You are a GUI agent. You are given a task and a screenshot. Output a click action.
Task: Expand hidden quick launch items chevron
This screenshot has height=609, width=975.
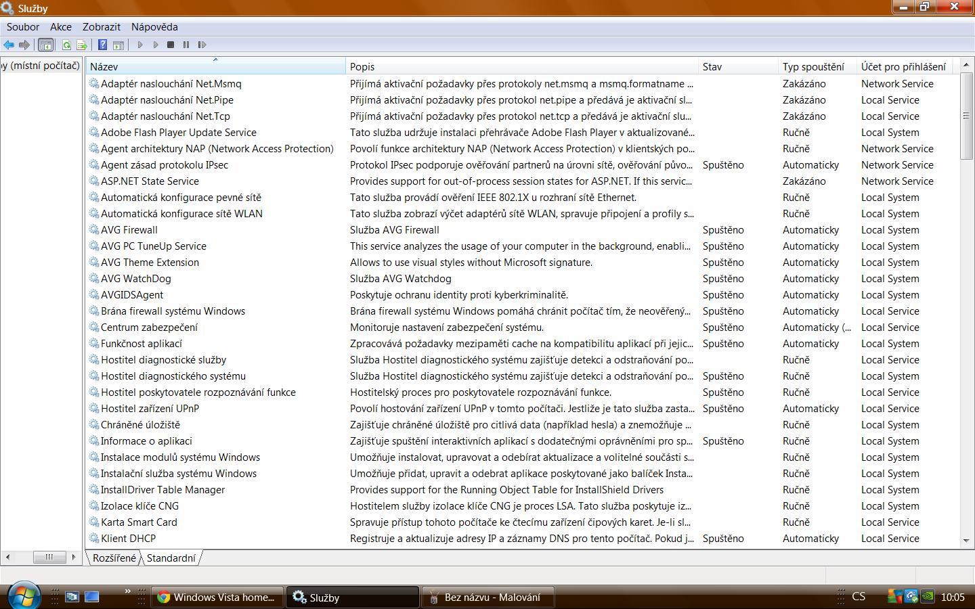click(x=127, y=592)
